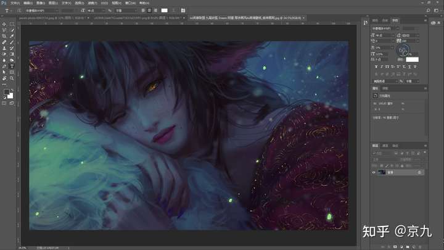Hide the background layer via eye icon
444x250 pixels.
click(x=374, y=172)
